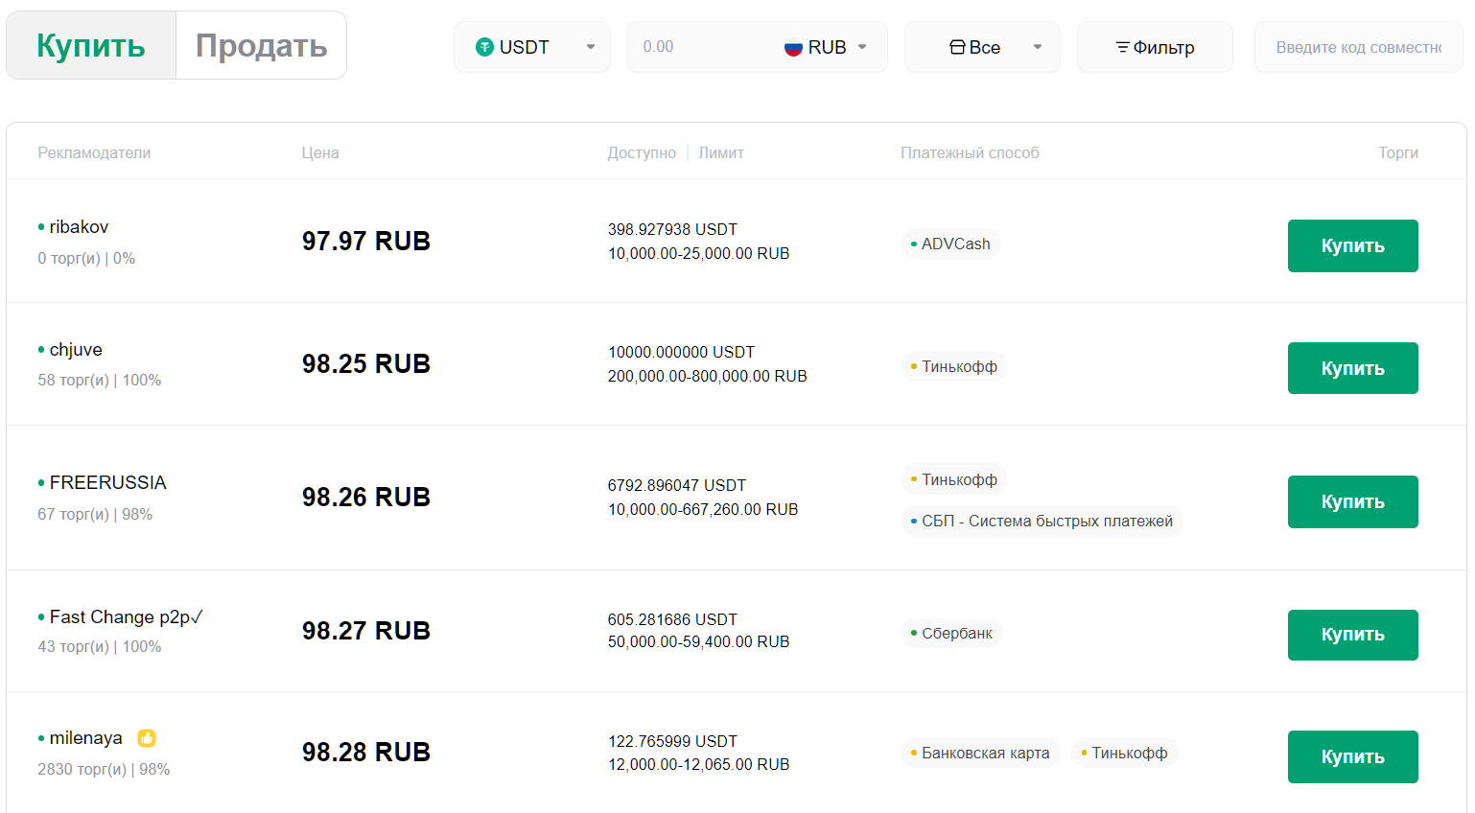The width and height of the screenshot is (1475, 813).
Task: Click the filter lines icon
Action: [1122, 47]
